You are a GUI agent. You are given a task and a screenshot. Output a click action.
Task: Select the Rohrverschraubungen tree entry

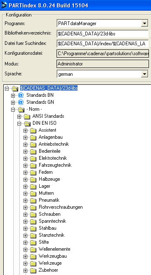61,207
